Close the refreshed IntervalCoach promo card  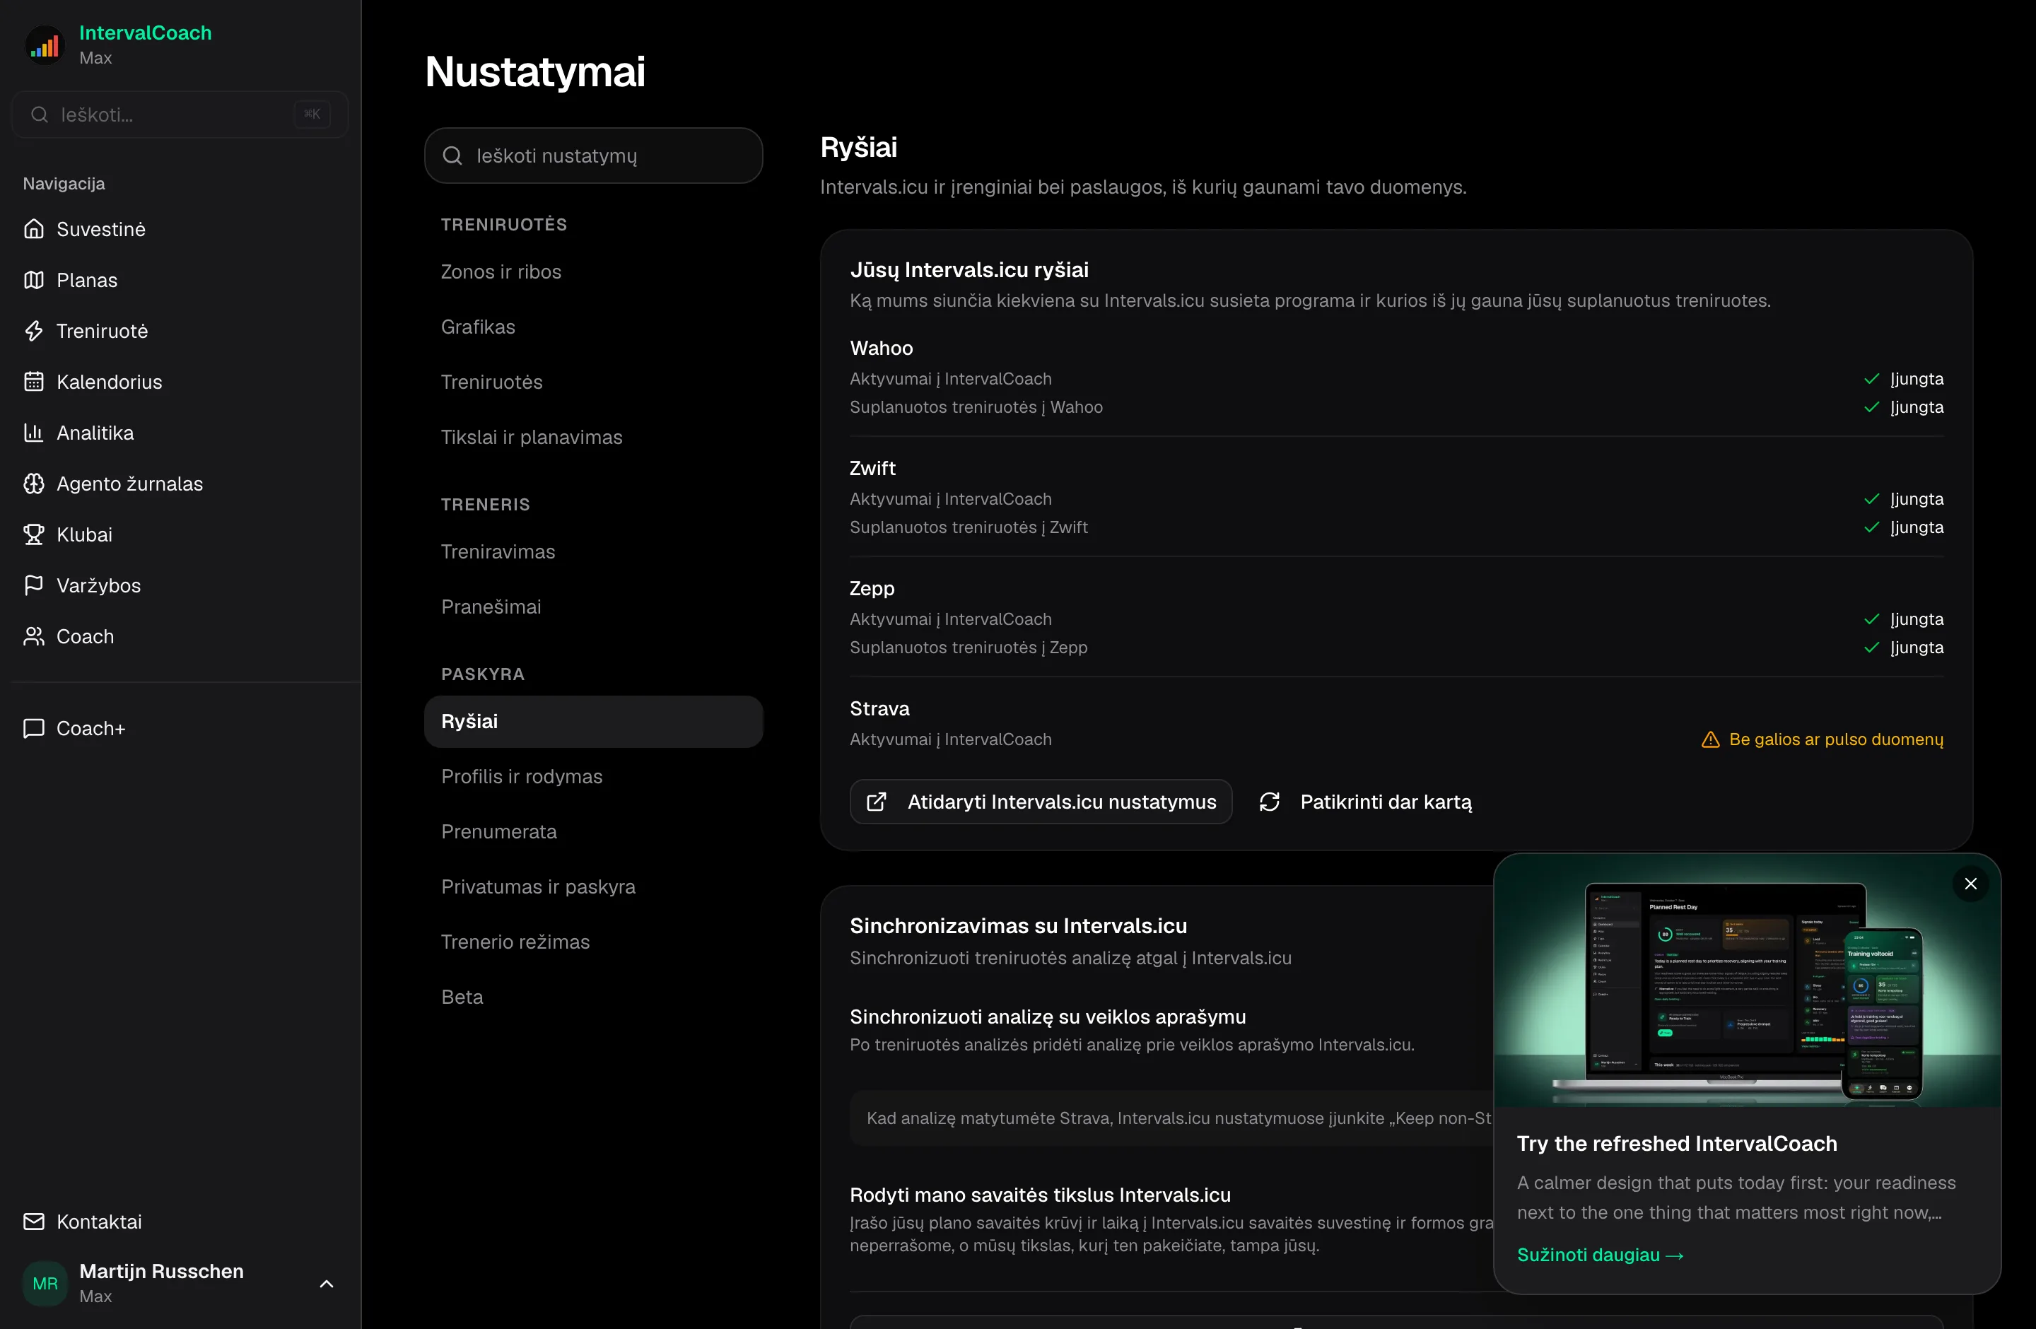[x=1970, y=884]
